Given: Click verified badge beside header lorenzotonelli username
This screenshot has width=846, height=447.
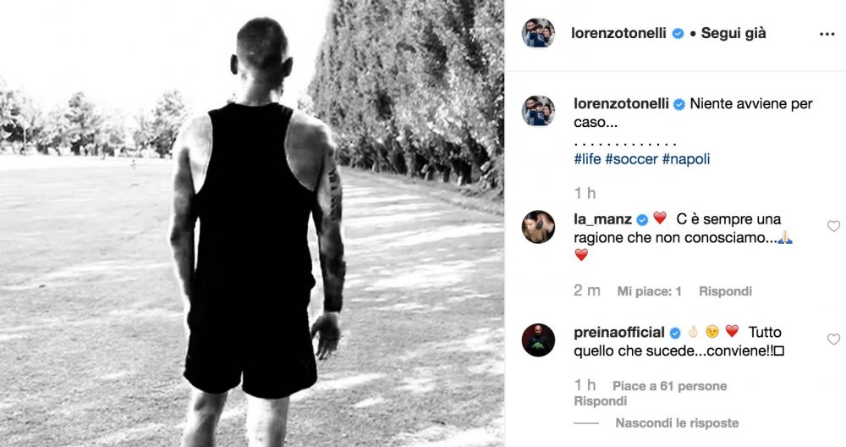Looking at the screenshot, I should coord(678,34).
